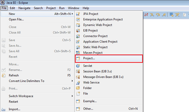
Task: Expand the Switch Workspace submenu arrow
Action: point(72,96)
